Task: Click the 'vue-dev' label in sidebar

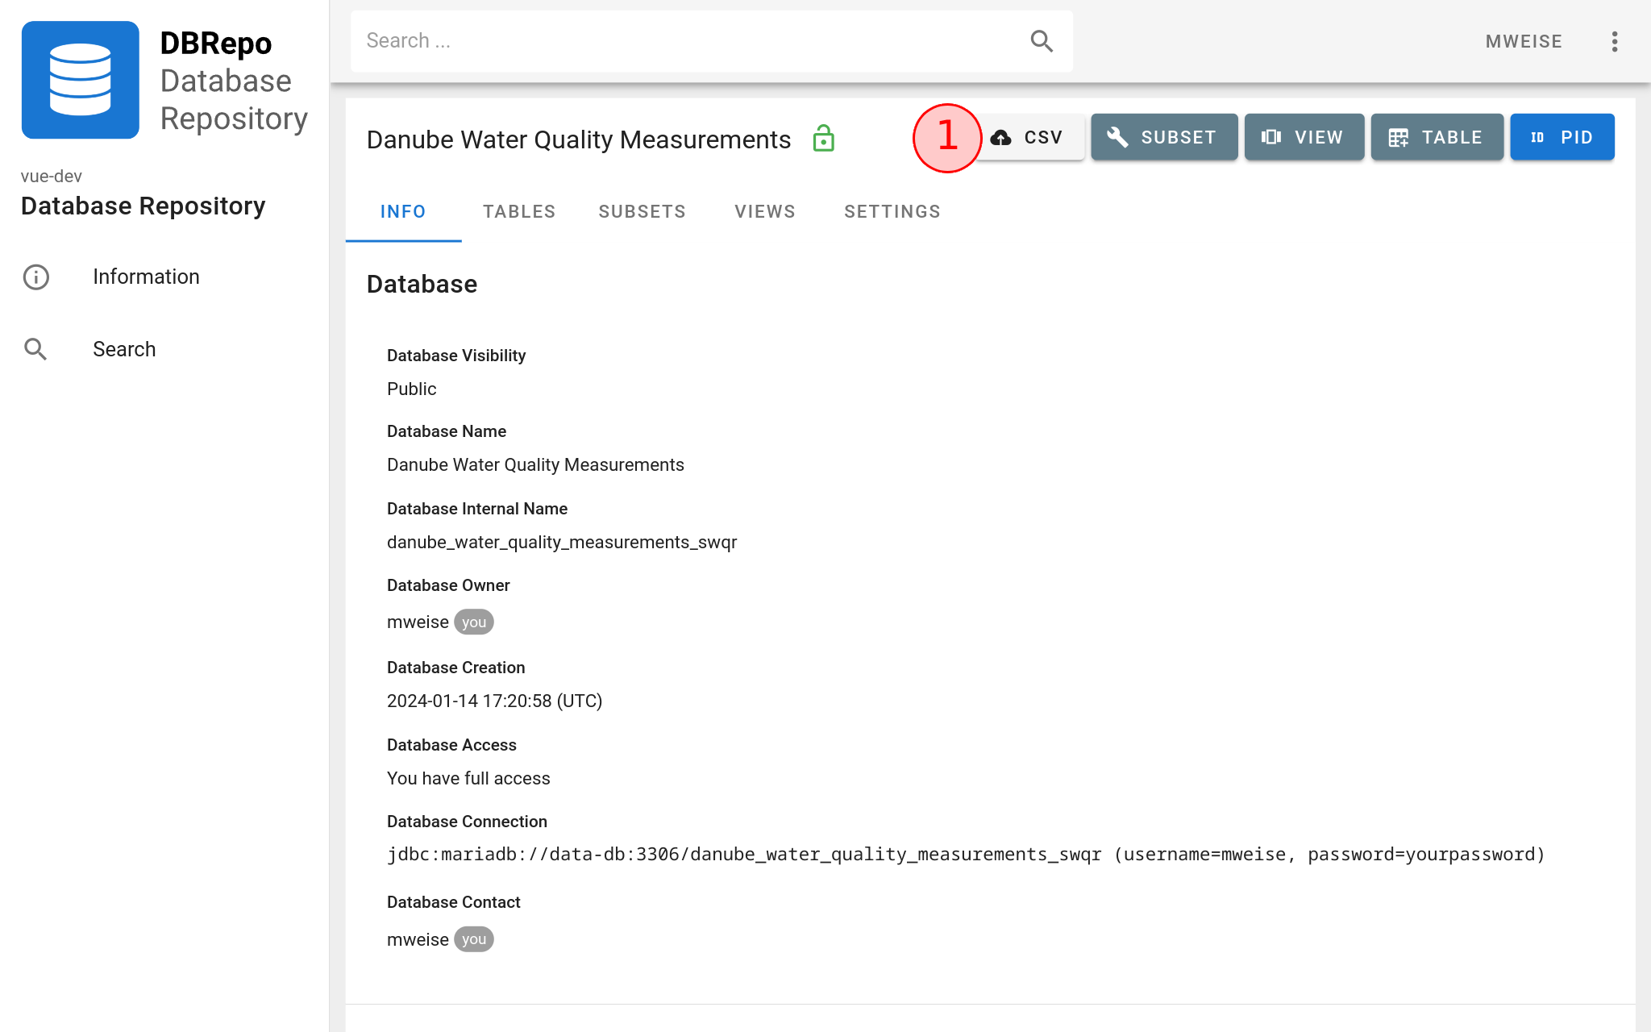Action: pyautogui.click(x=52, y=176)
